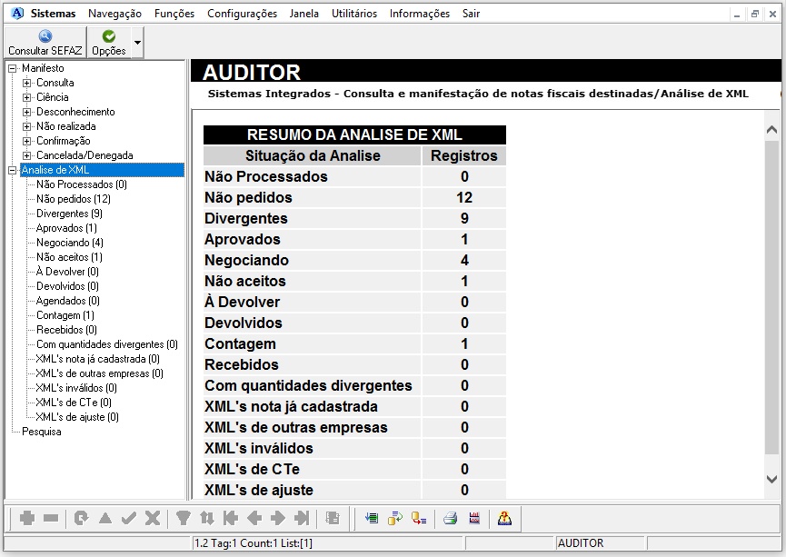Select Divergentes (9) in tree
The height and width of the screenshot is (557, 786).
click(x=69, y=214)
